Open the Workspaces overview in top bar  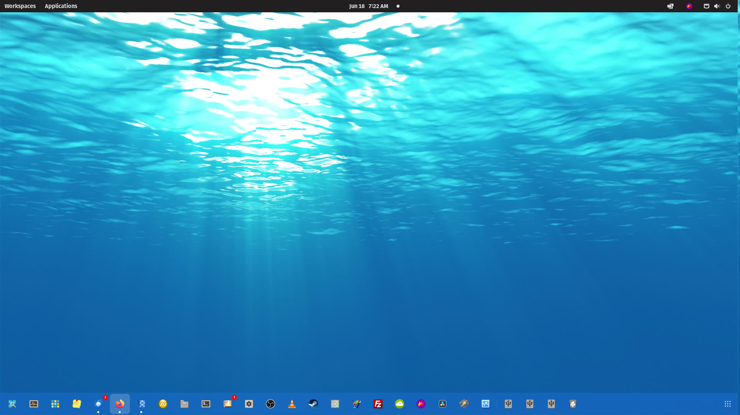pyautogui.click(x=20, y=6)
